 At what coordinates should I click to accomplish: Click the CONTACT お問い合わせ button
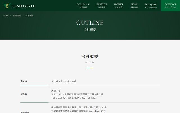[x=170, y=6]
